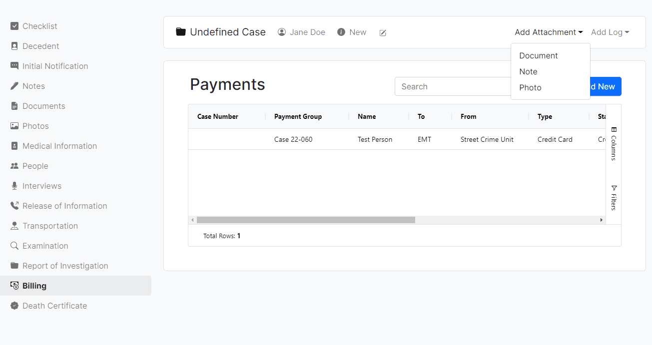652x345 pixels.
Task: Toggle the person icon beside Jane Doe
Action: tap(282, 32)
